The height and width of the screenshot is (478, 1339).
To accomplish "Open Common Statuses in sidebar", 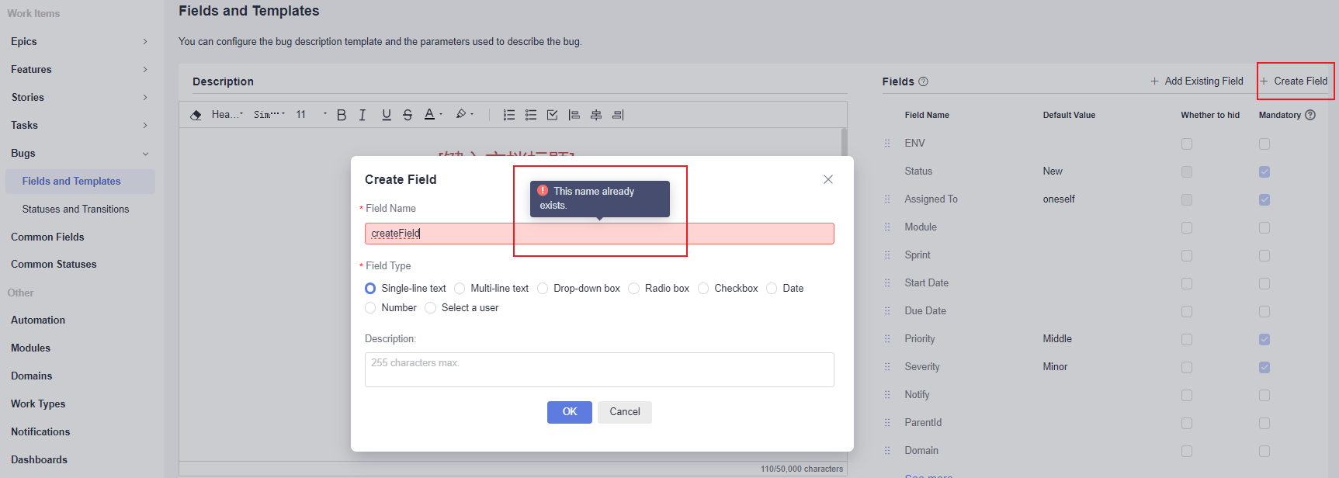I will 54,265.
